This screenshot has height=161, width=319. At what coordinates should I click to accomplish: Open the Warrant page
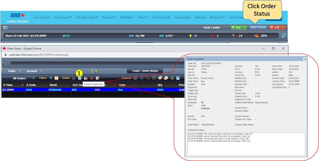pos(200,17)
